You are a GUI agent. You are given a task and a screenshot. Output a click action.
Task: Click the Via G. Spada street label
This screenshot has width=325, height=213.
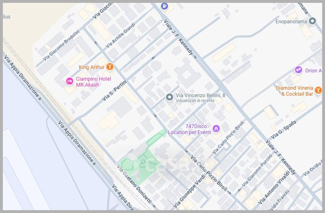coord(284,130)
